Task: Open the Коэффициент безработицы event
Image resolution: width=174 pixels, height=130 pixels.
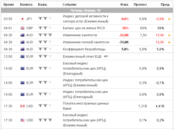Action: [84, 49]
